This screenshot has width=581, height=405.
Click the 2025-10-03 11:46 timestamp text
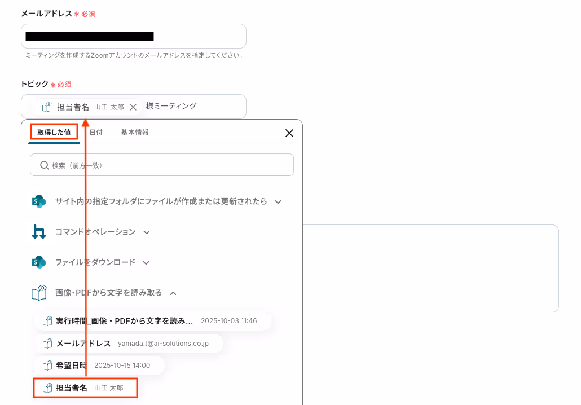[229, 321]
